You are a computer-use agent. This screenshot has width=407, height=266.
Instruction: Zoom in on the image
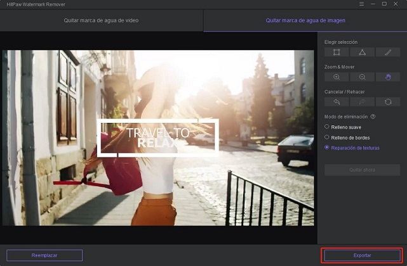pyautogui.click(x=337, y=77)
